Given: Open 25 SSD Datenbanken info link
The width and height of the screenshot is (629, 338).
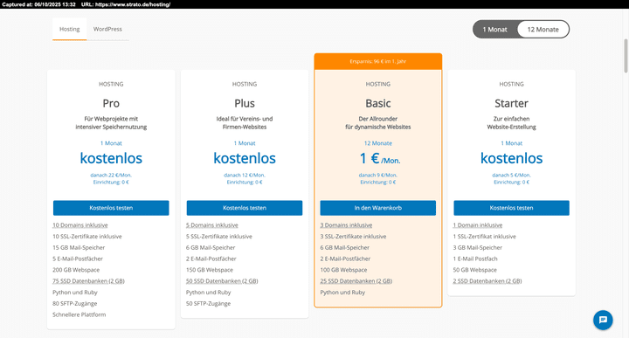Looking at the screenshot, I should pos(356,281).
